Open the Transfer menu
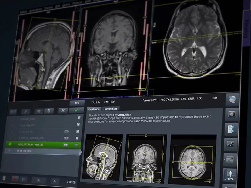The image size is (251, 188). (48, 8)
